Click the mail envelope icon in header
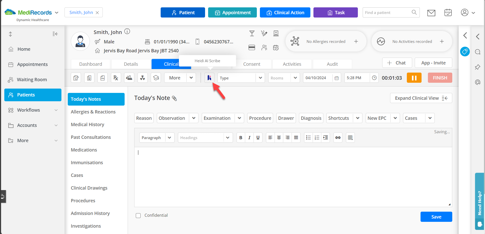The height and width of the screenshot is (234, 485). (431, 12)
